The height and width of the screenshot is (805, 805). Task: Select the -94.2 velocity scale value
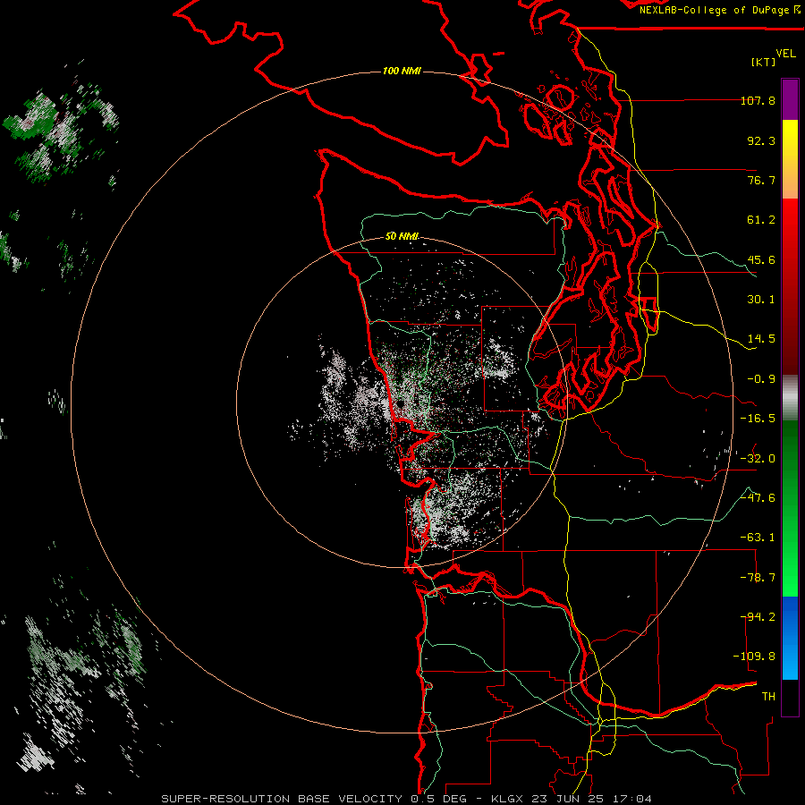[758, 617]
